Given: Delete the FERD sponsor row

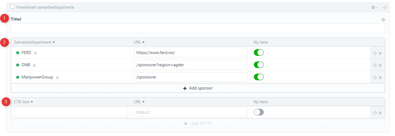Looking at the screenshot, I should coord(380,53).
